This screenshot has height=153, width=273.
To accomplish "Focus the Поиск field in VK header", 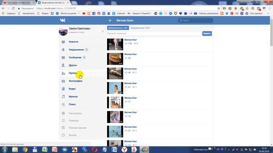I will coord(195,20).
